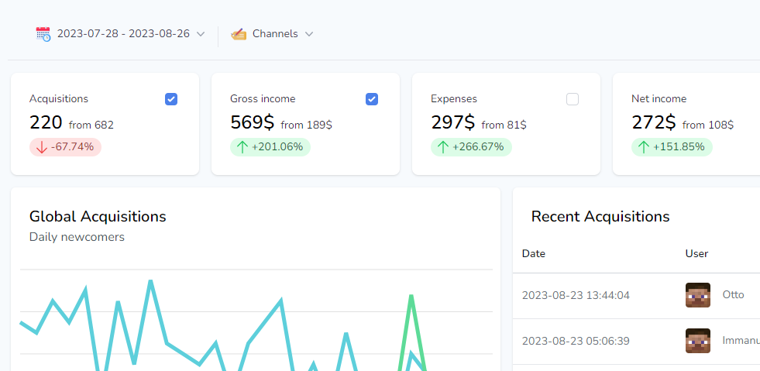Click the 297$ expenses value
This screenshot has height=371, width=760.
pyautogui.click(x=452, y=122)
